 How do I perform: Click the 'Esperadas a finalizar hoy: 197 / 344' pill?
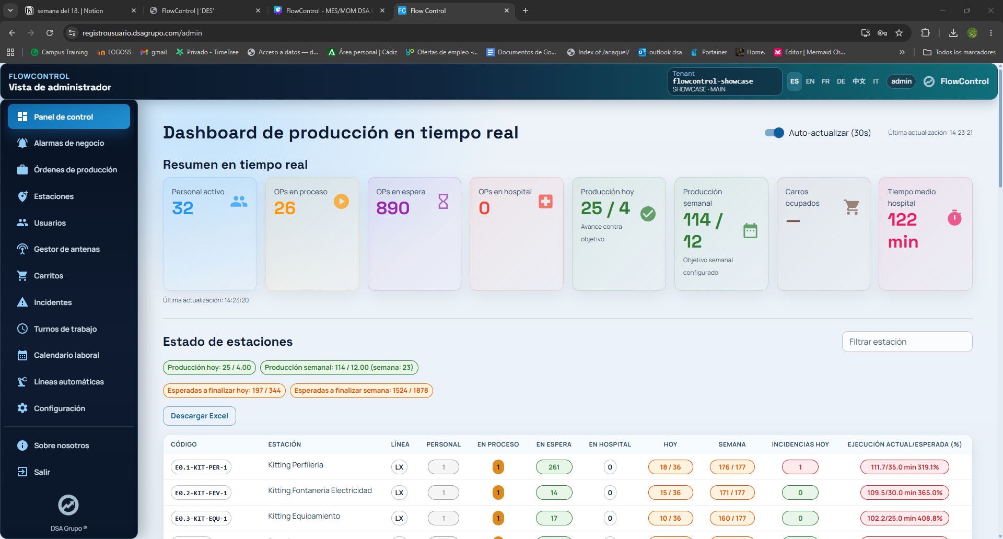point(224,391)
